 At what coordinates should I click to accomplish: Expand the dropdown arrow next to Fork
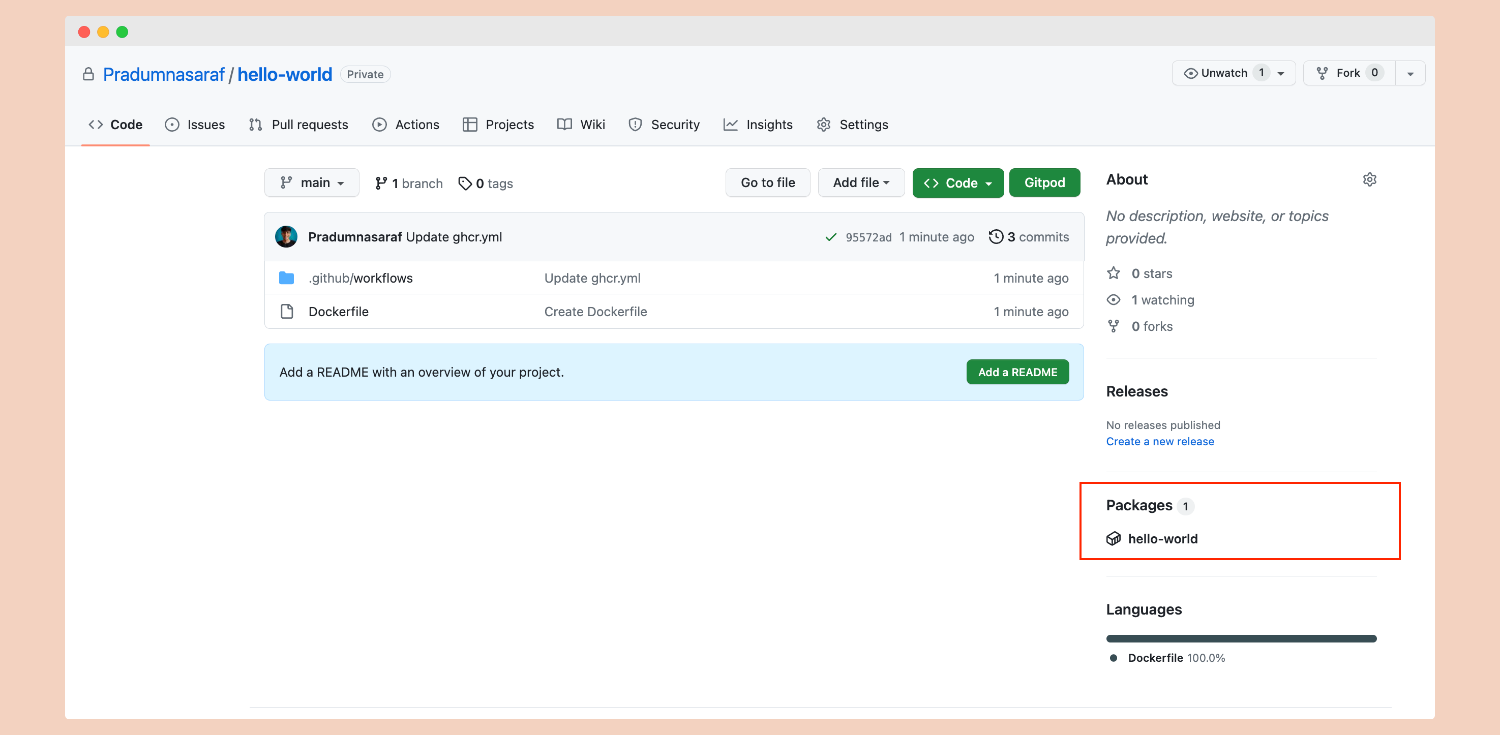1409,73
